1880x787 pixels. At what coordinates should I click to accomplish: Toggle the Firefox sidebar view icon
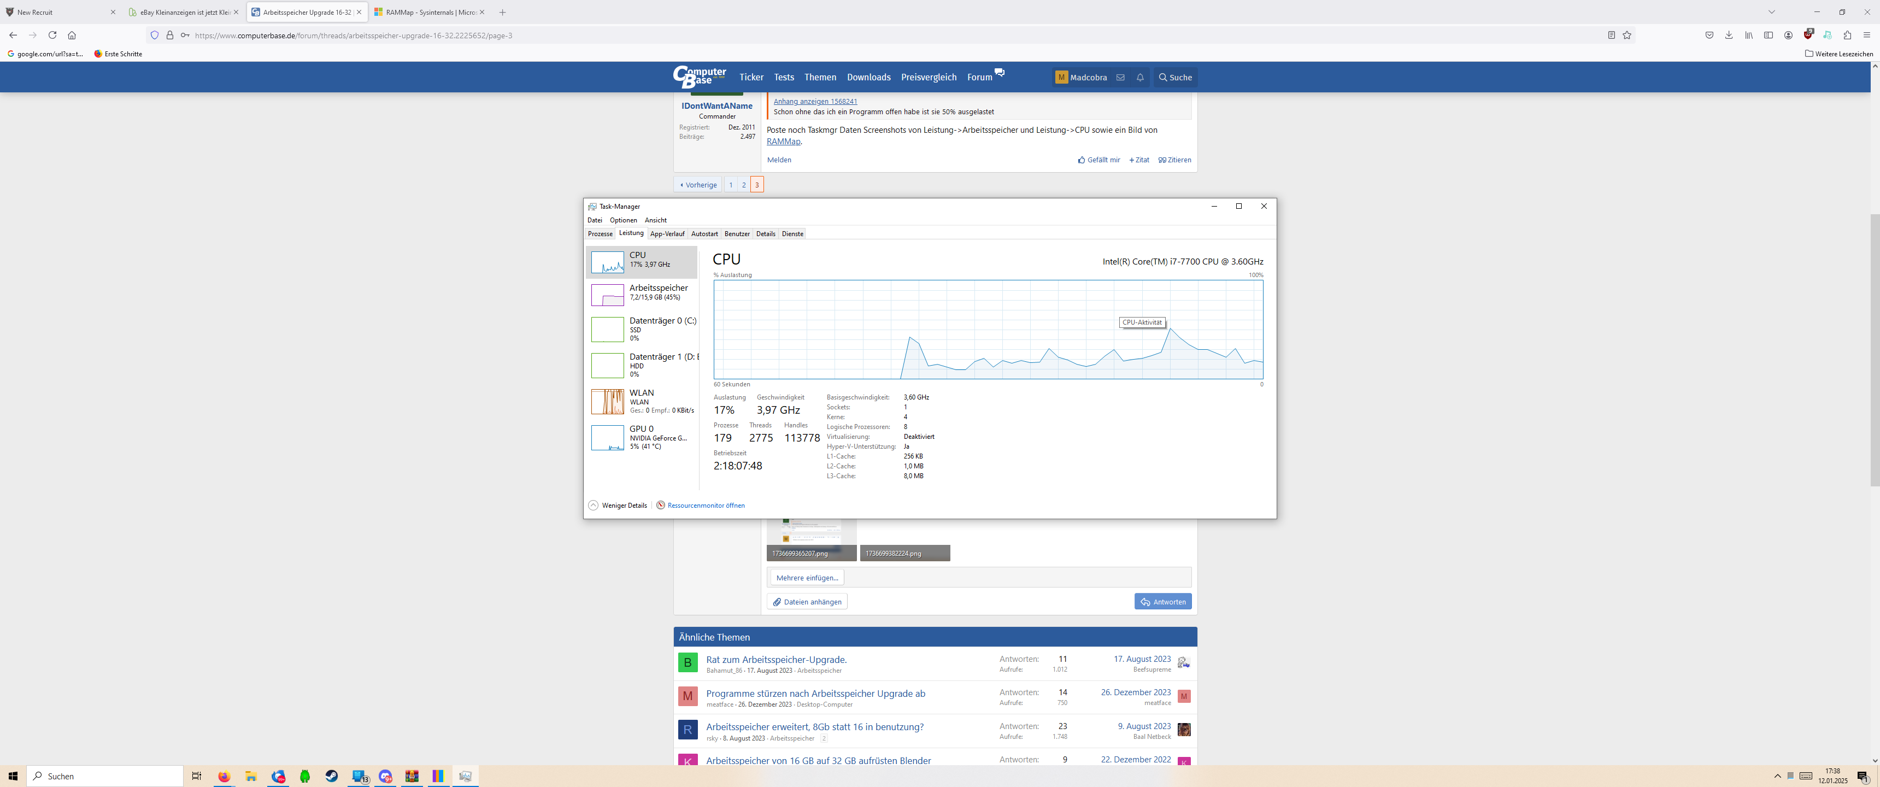coord(1769,35)
